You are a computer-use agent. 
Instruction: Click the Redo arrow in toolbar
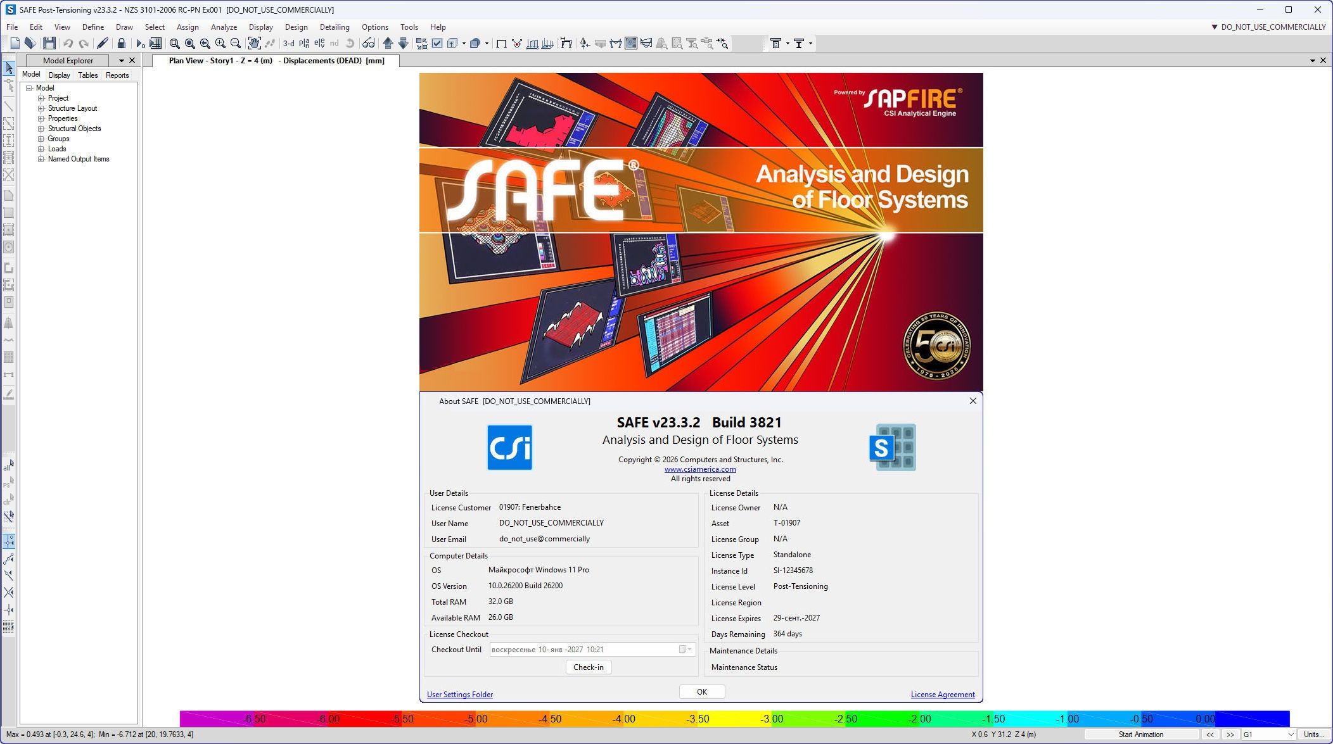[x=83, y=43]
